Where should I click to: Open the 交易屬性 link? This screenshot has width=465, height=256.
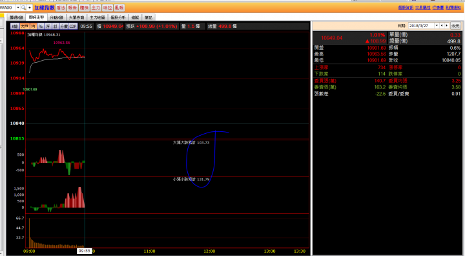coord(422,8)
